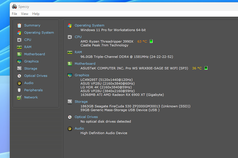Click the Summary clipboard icon in sidebar
Viewport: 238px width, 158px height.
coord(19,25)
